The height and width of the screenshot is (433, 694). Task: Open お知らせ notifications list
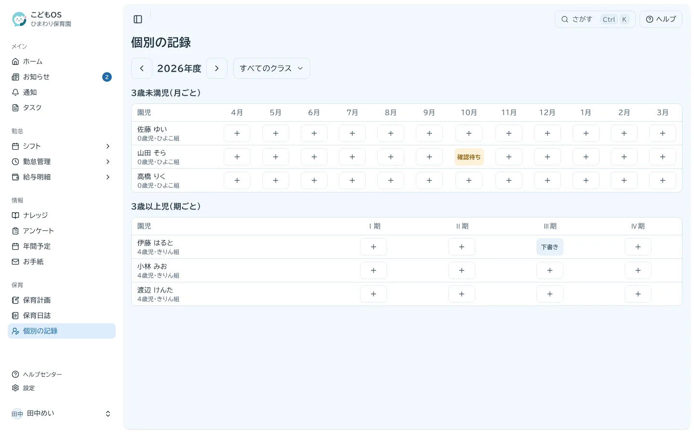click(x=62, y=77)
